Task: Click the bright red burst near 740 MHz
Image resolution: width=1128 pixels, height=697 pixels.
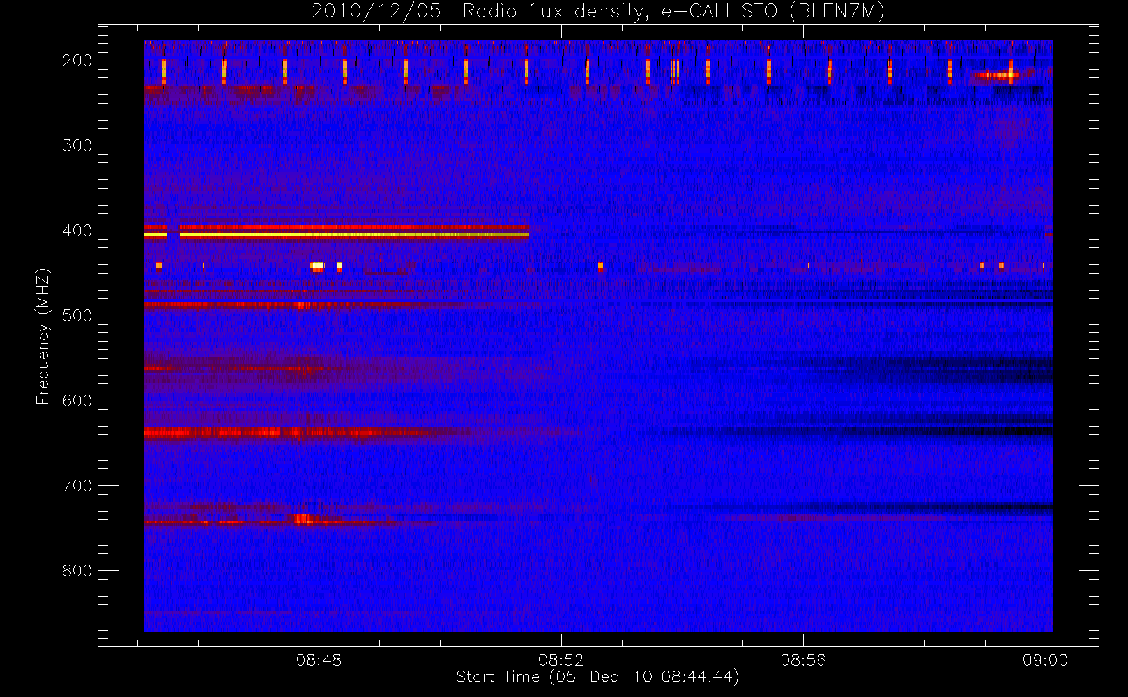Action: click(304, 519)
